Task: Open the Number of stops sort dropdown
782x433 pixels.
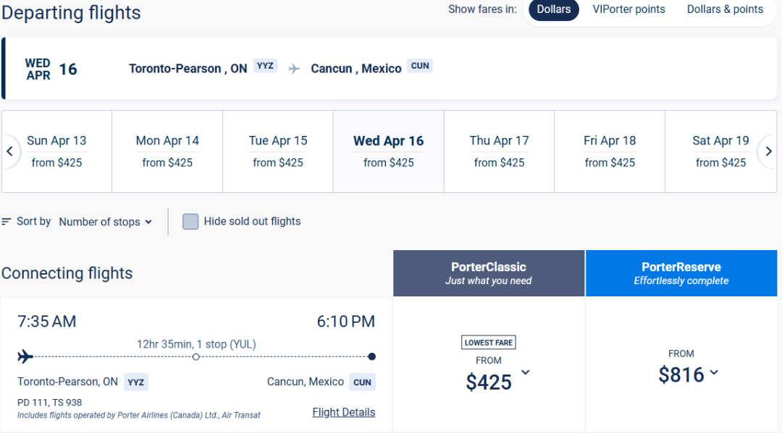Action: point(106,222)
